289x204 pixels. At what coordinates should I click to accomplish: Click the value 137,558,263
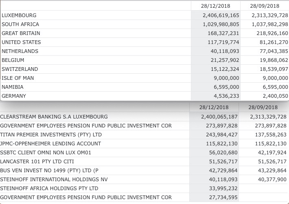(271, 135)
